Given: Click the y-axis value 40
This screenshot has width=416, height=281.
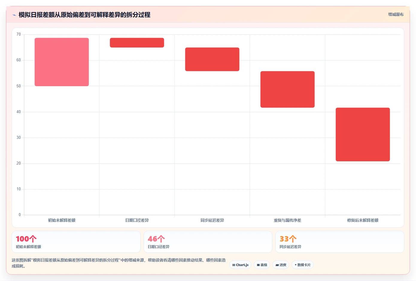Looking at the screenshot, I should 19,112.
